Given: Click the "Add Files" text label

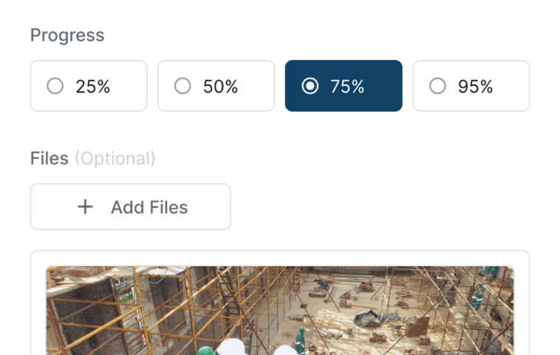Looking at the screenshot, I should click(x=149, y=207).
